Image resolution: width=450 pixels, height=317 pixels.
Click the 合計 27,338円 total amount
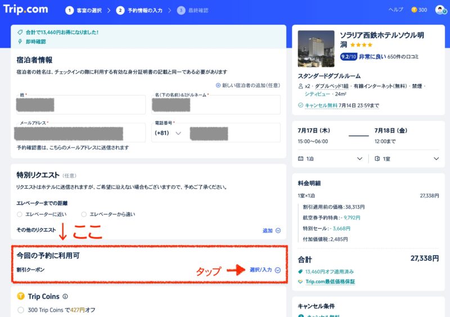pyautogui.click(x=425, y=259)
